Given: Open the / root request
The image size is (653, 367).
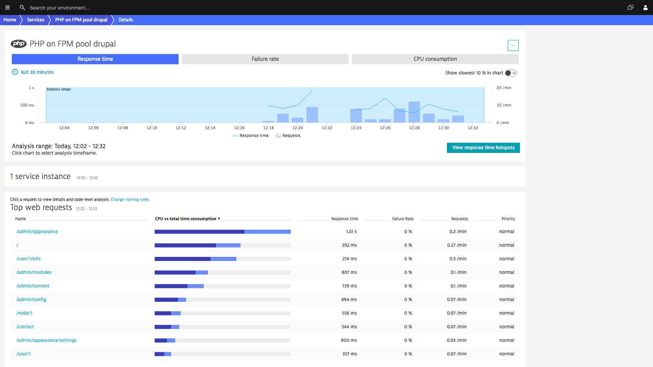Looking at the screenshot, I should coord(17,245).
